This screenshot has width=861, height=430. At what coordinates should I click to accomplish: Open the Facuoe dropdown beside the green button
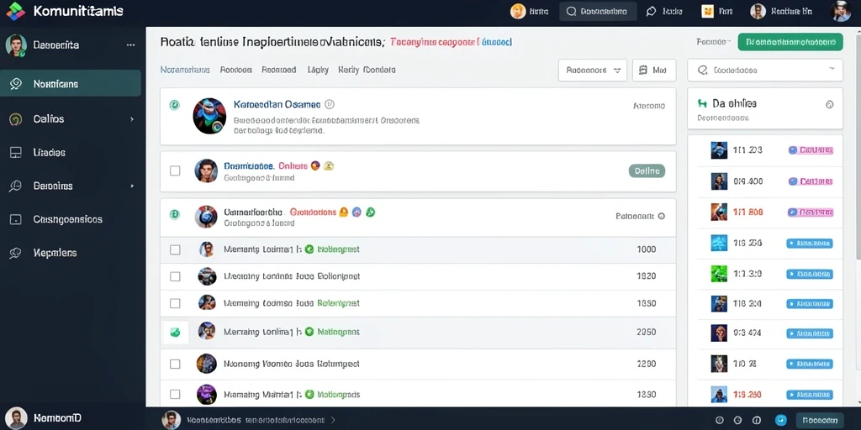point(713,42)
